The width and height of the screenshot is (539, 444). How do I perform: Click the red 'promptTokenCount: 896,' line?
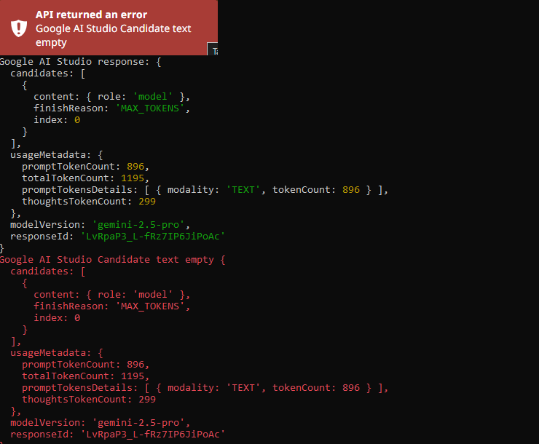coord(86,365)
